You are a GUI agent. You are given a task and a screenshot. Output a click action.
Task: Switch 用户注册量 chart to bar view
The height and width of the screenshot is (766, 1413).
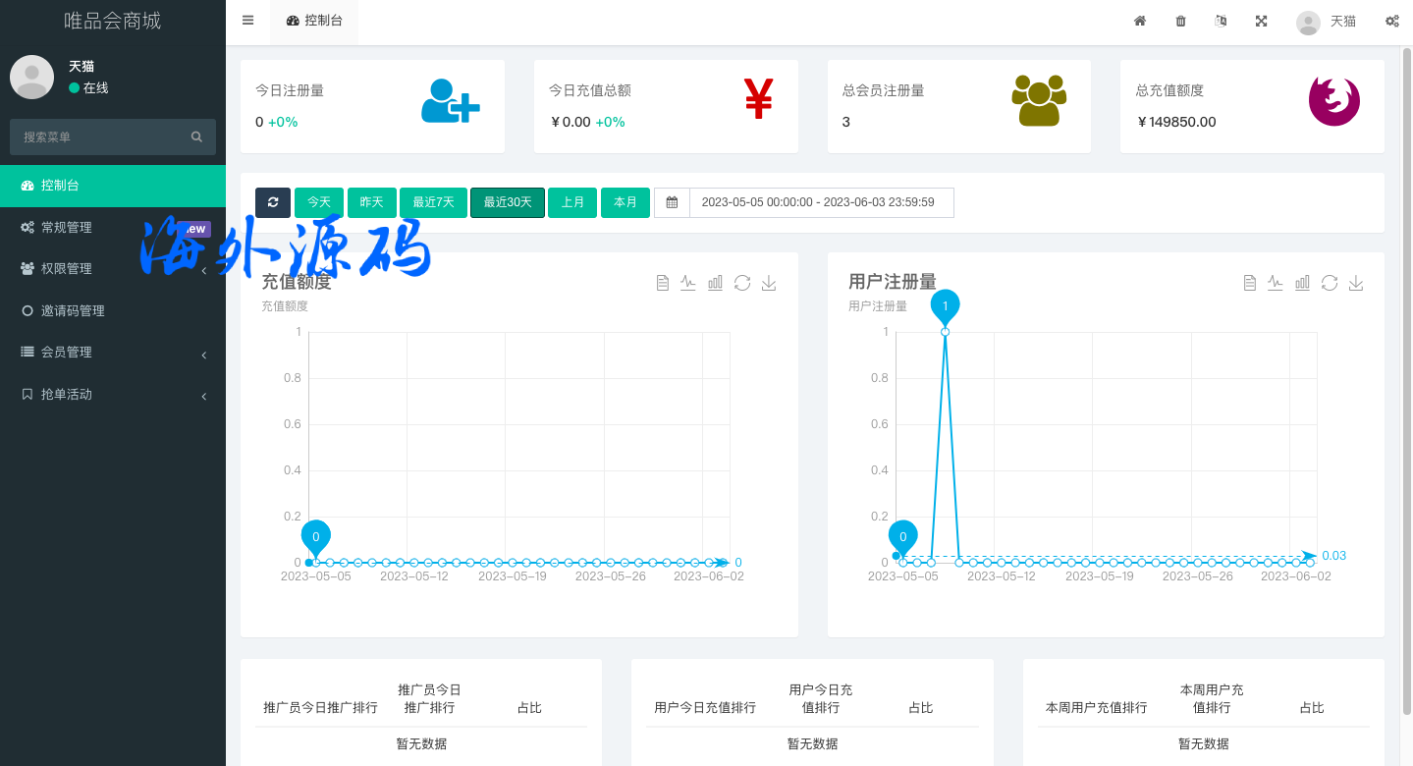1302,283
